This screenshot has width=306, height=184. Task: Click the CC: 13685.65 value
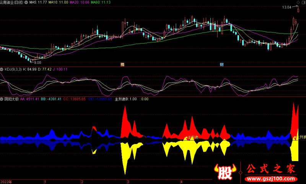(x=74, y=99)
